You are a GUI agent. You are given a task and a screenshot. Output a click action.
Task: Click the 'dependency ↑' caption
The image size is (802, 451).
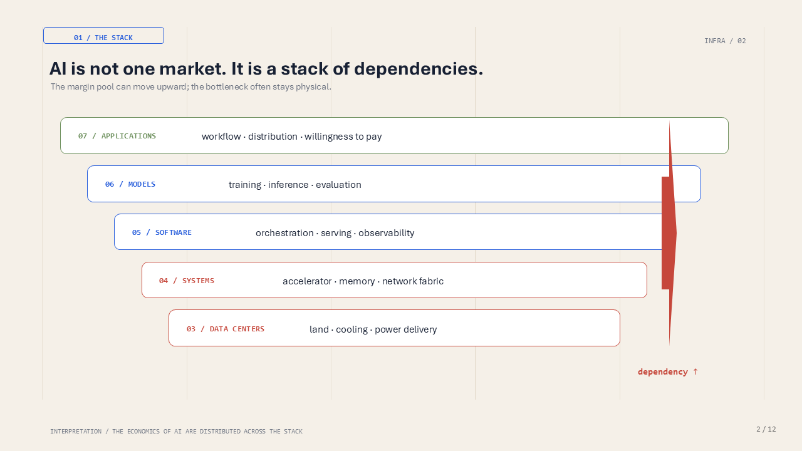(668, 371)
